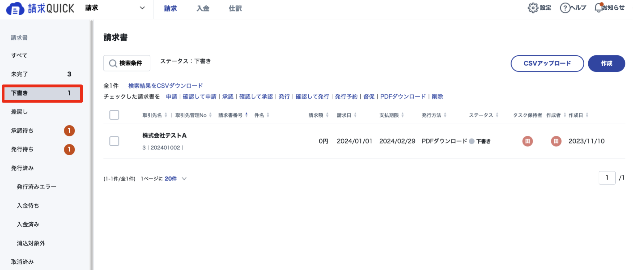This screenshot has width=634, height=270.
Task: Expand the 請求 module dropdown chevron
Action: pos(142,8)
